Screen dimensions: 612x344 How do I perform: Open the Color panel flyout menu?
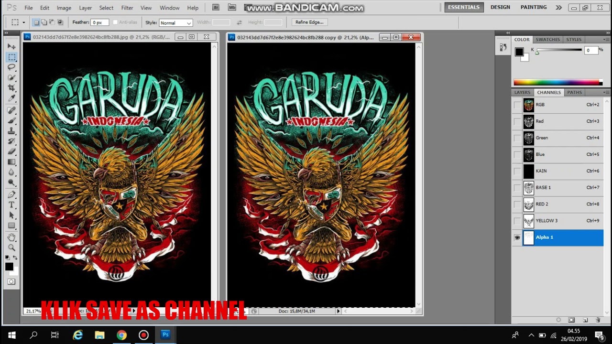[x=606, y=40]
